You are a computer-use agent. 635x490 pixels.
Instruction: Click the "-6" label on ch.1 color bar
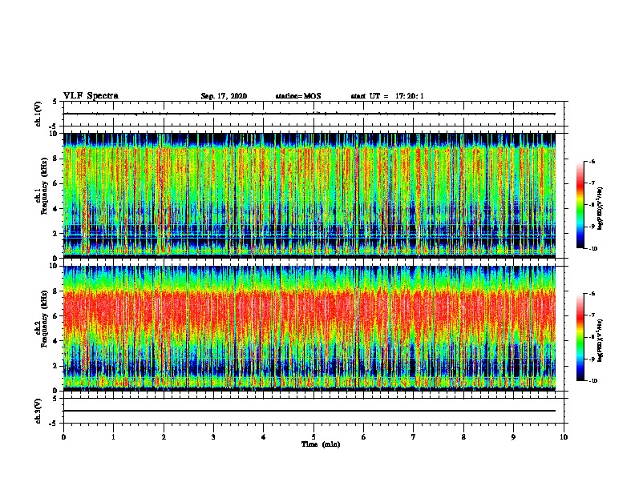click(x=593, y=161)
